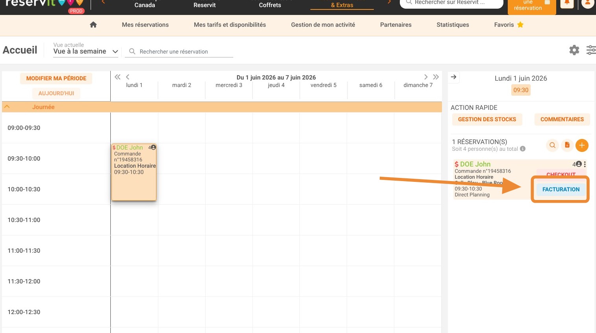Click the search magnifier in reservations panel

553,145
